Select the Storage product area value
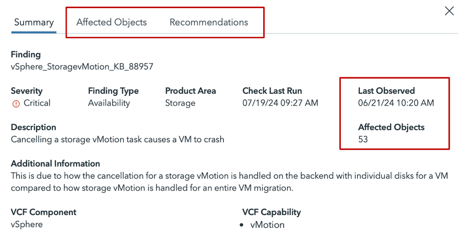 (x=180, y=103)
